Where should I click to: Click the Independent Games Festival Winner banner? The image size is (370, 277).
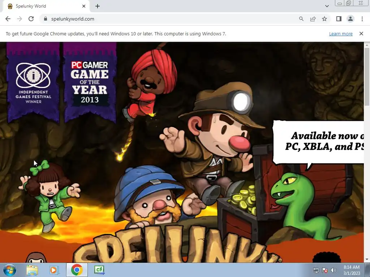coord(33,83)
